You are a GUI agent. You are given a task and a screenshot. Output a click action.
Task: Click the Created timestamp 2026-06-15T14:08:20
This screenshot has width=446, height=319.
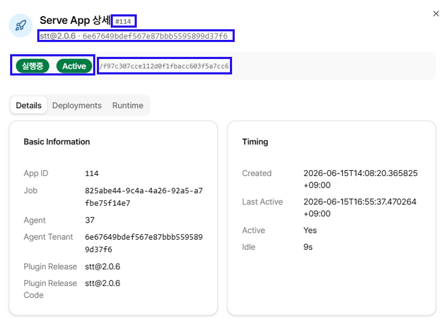(360, 179)
